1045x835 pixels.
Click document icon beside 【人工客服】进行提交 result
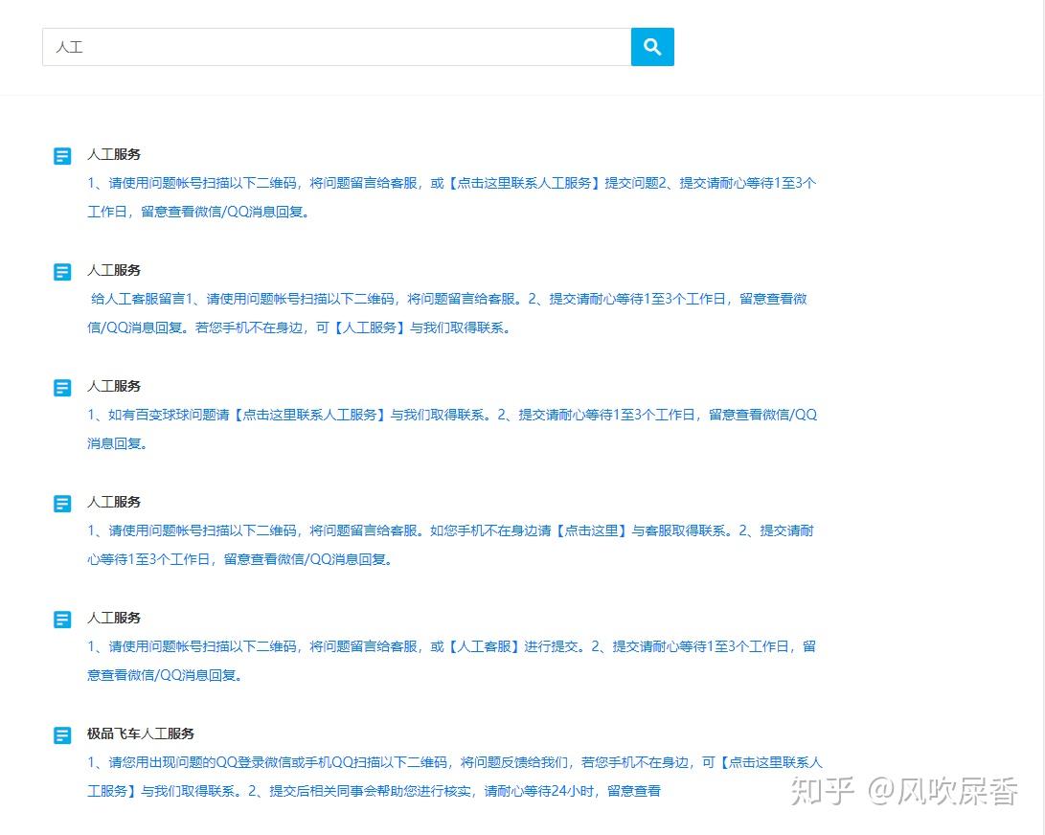[x=62, y=620]
